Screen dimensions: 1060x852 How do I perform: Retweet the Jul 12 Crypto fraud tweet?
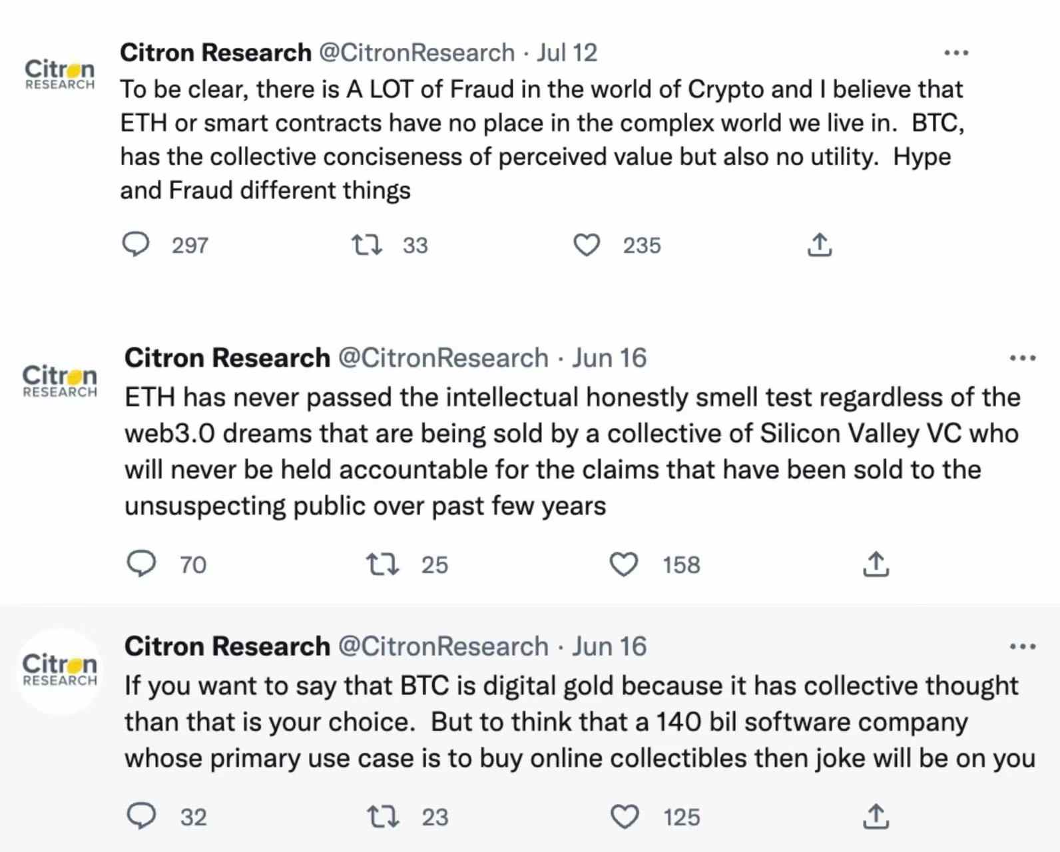point(367,245)
